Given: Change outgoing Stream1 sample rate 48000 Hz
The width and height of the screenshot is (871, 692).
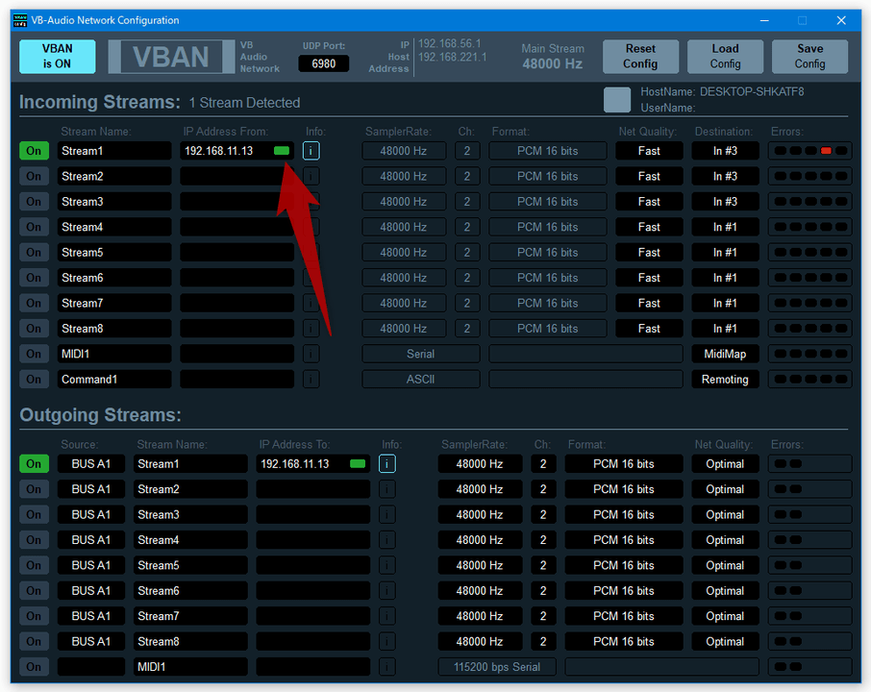Looking at the screenshot, I should point(480,463).
